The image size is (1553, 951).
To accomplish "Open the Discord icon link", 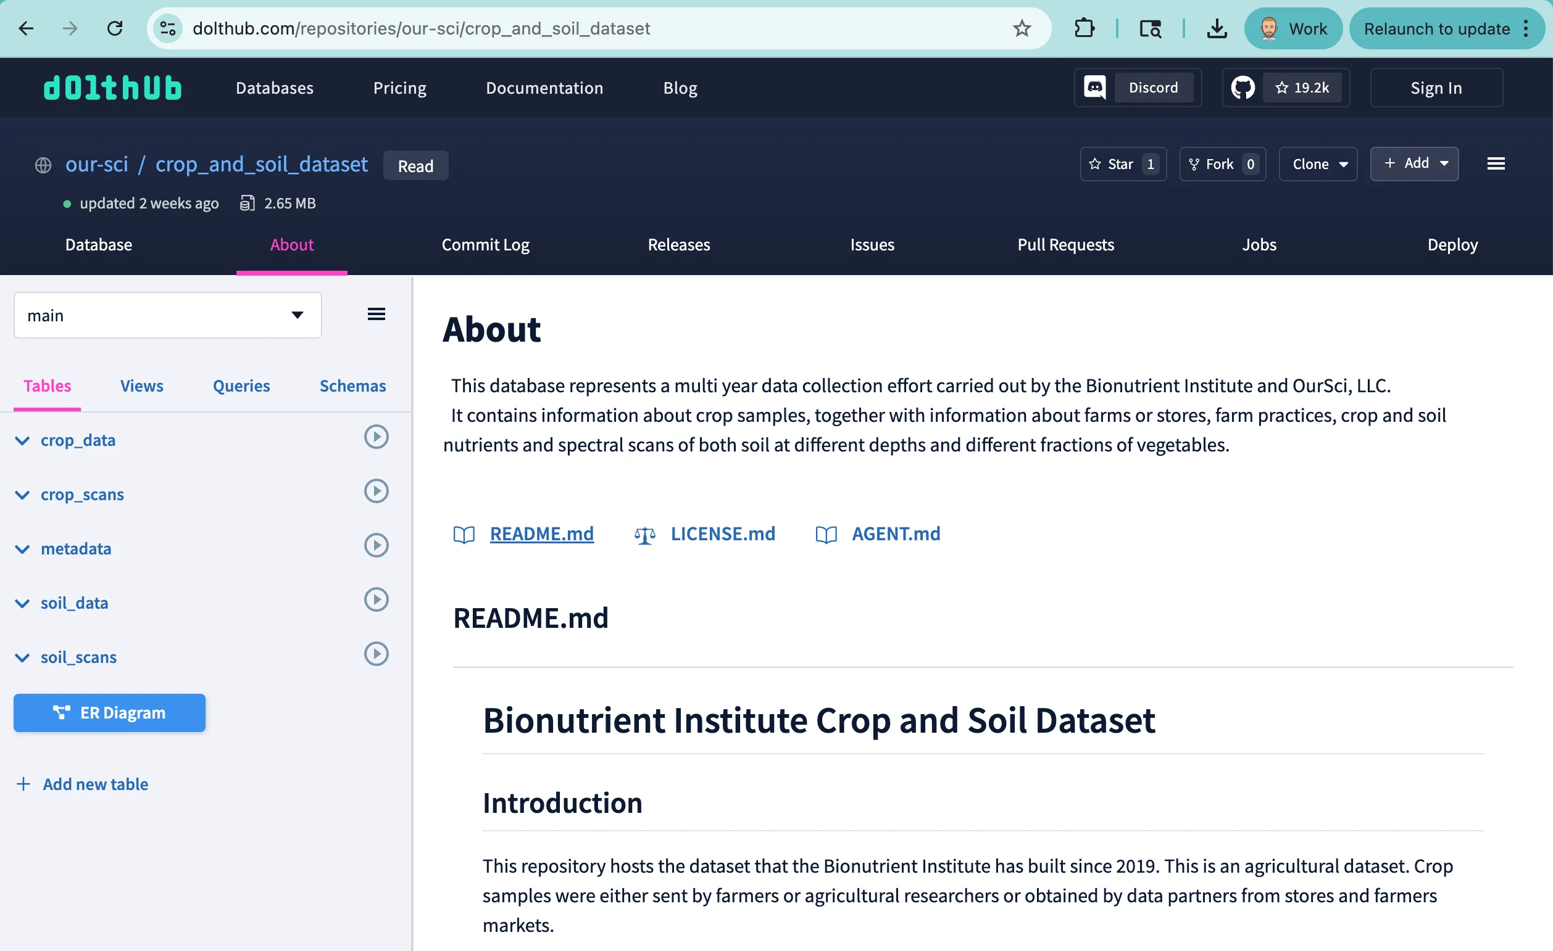I will [x=1095, y=88].
